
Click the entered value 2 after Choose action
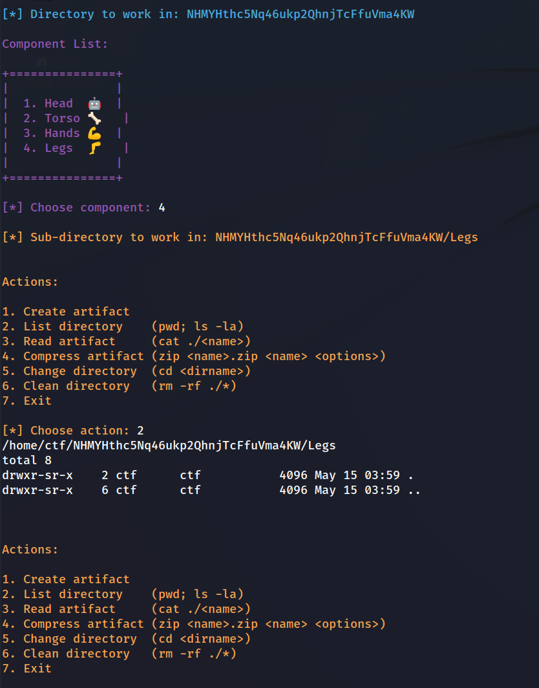point(140,431)
